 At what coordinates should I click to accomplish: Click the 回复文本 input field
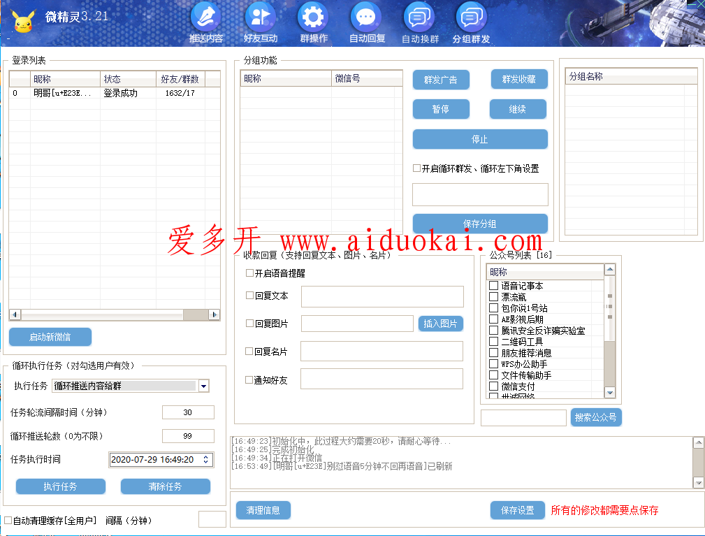click(382, 297)
